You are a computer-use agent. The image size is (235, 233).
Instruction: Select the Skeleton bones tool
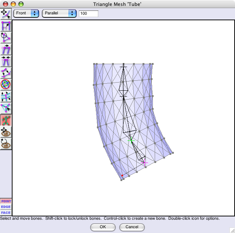click(x=6, y=120)
